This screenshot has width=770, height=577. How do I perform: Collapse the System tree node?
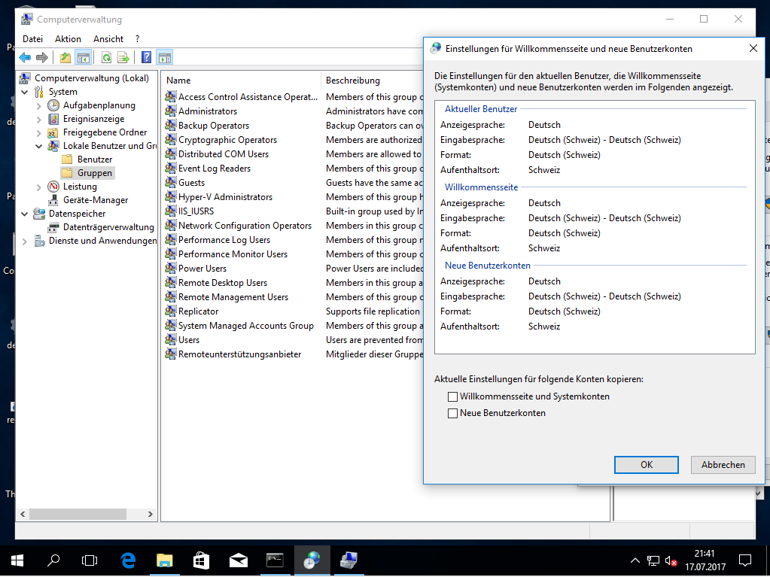25,92
